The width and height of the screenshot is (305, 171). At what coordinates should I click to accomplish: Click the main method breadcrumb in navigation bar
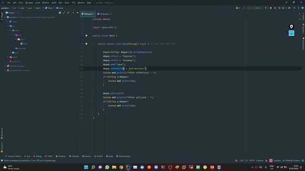tap(60, 8)
